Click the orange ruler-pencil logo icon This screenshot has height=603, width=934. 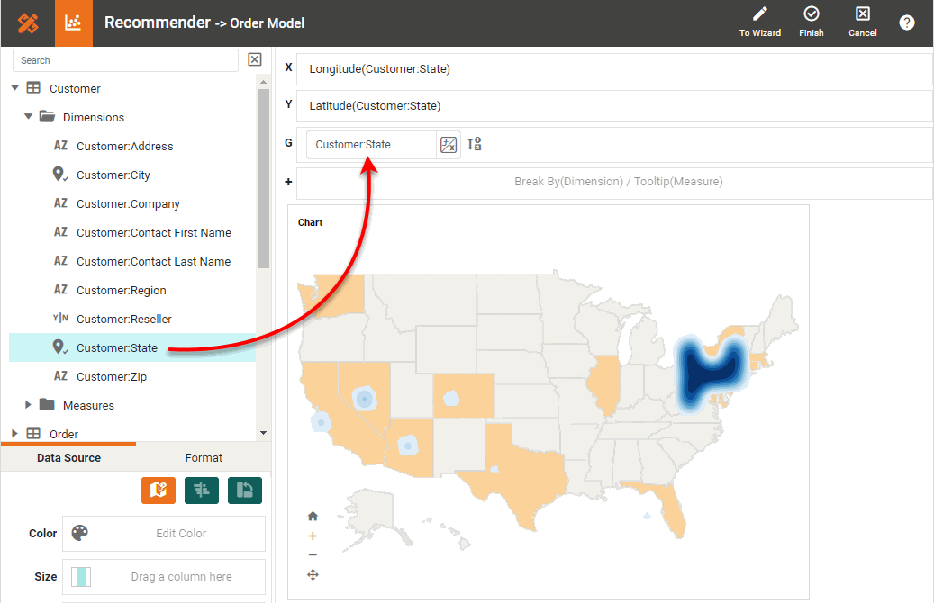click(x=27, y=23)
